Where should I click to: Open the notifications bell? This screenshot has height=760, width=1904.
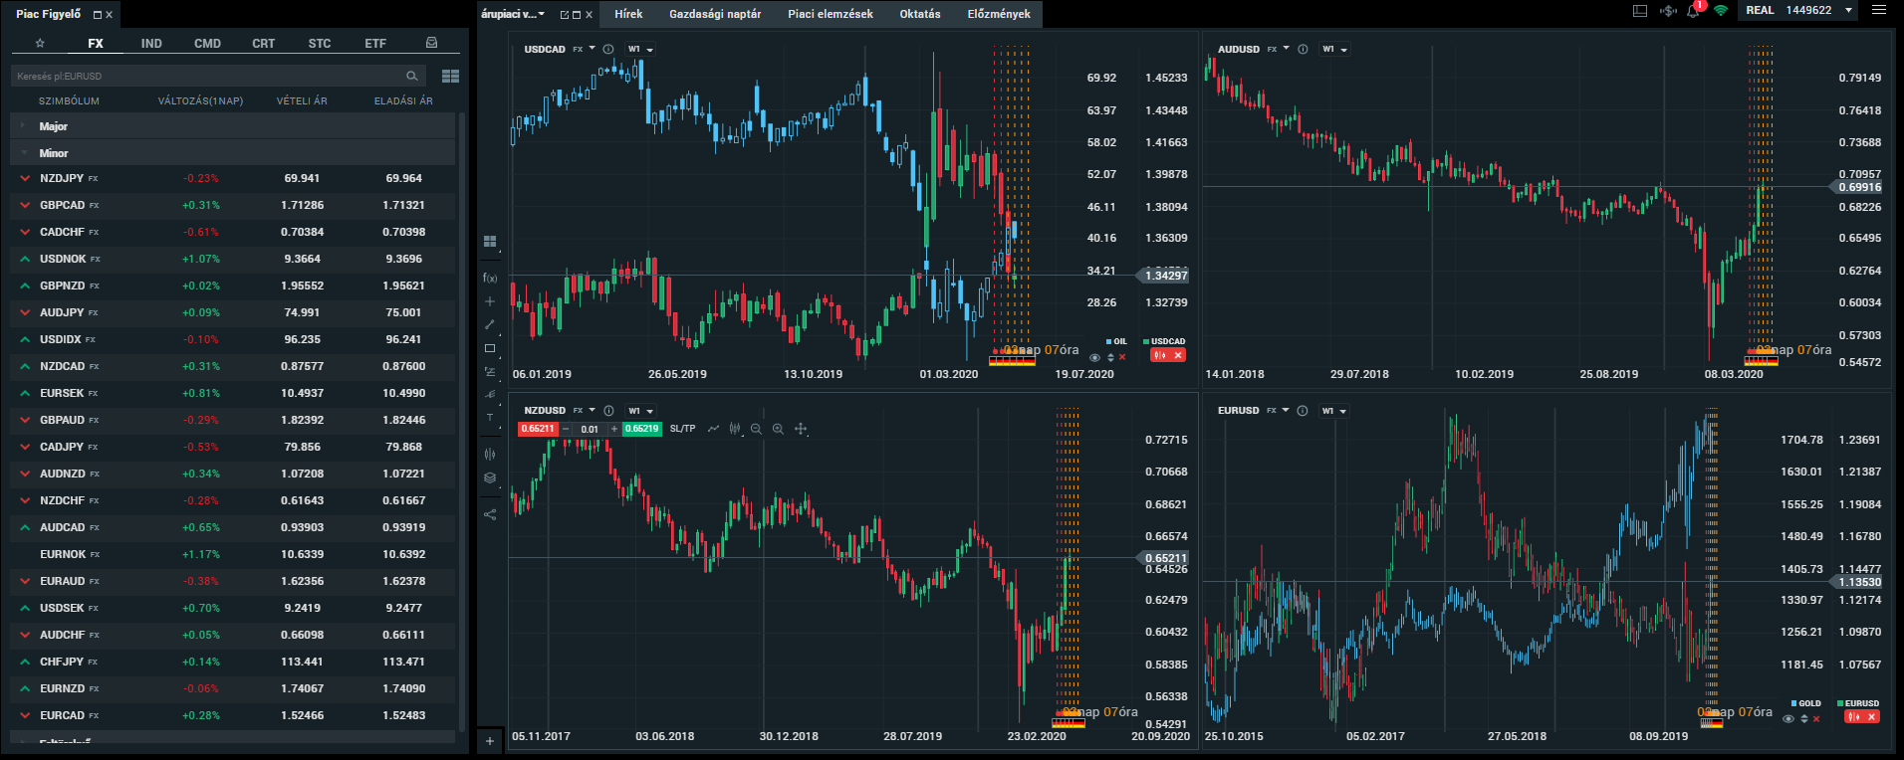(1693, 11)
